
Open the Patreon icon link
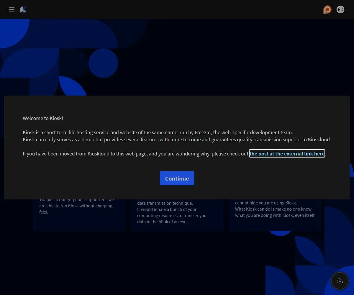(x=327, y=9)
